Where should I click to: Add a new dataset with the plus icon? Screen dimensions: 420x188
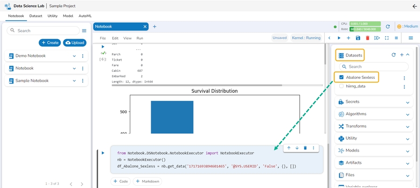click(401, 55)
